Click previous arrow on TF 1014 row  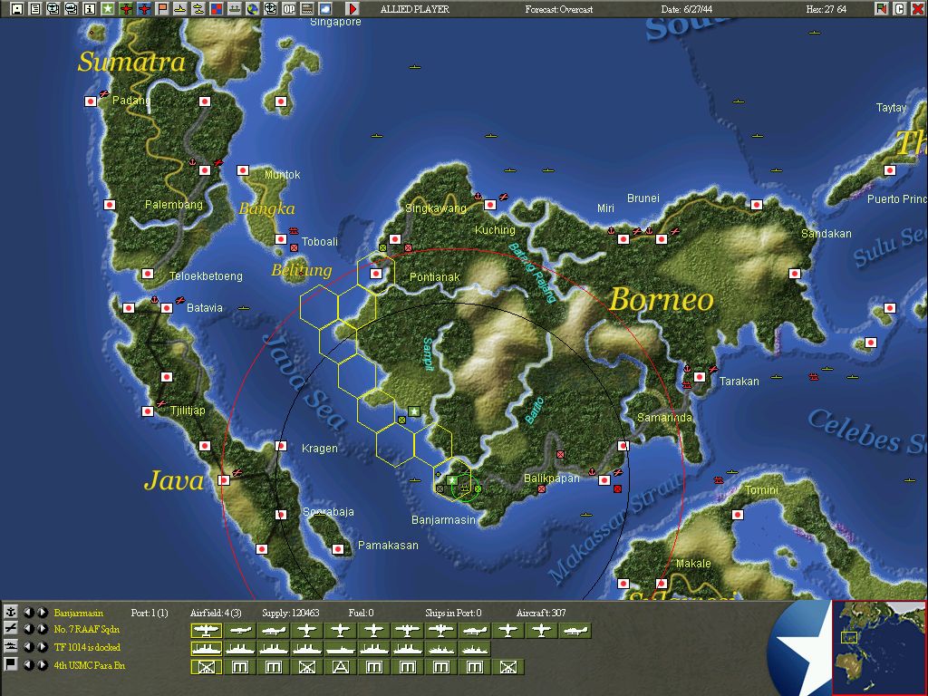tap(28, 647)
